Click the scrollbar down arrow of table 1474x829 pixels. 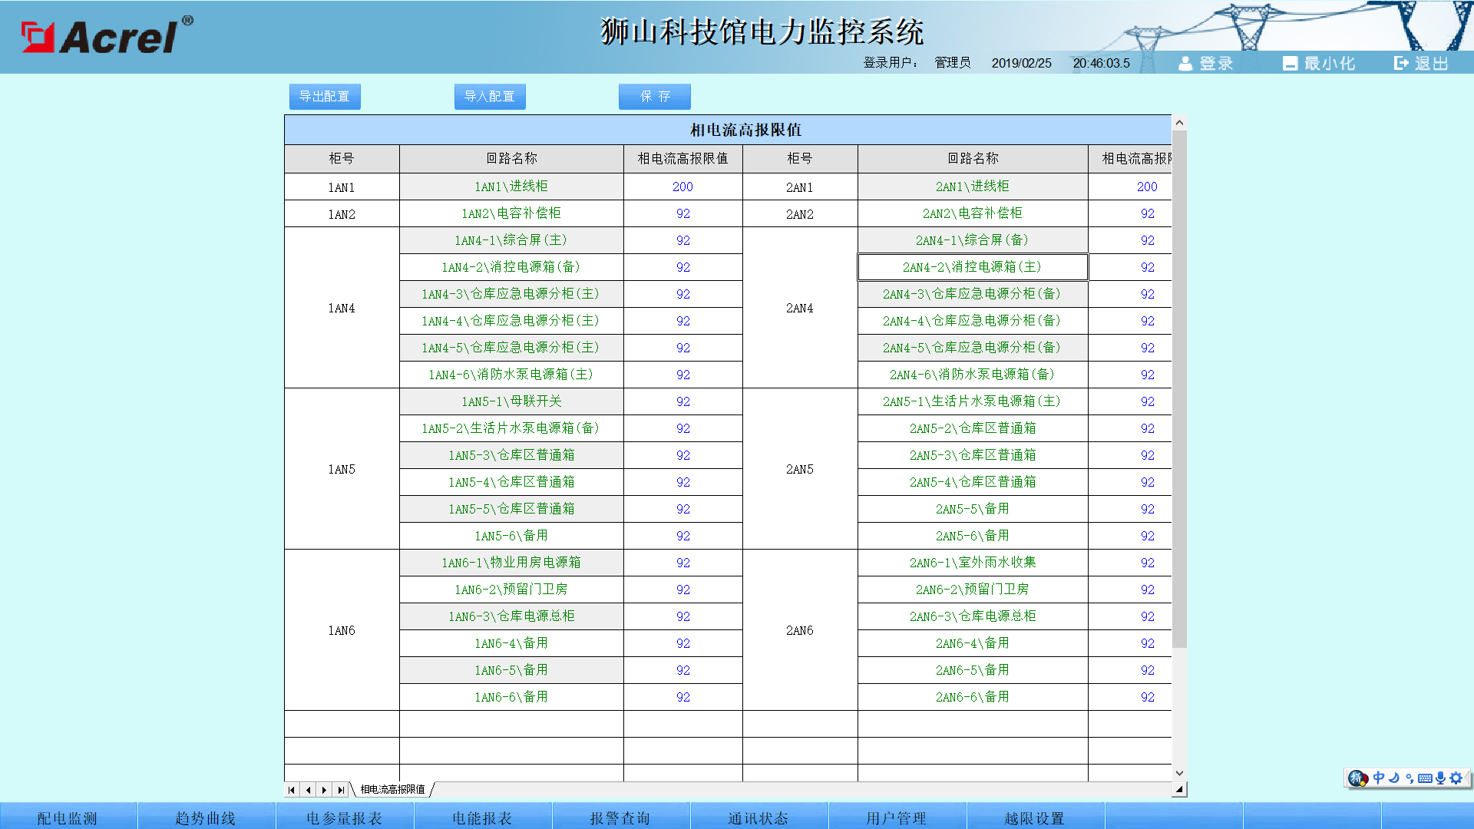coord(1179,773)
